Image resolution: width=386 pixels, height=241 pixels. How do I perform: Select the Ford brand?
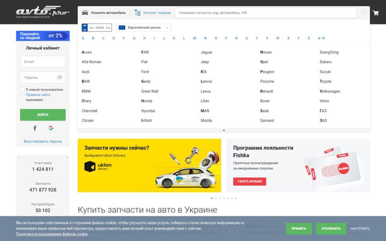click(145, 72)
